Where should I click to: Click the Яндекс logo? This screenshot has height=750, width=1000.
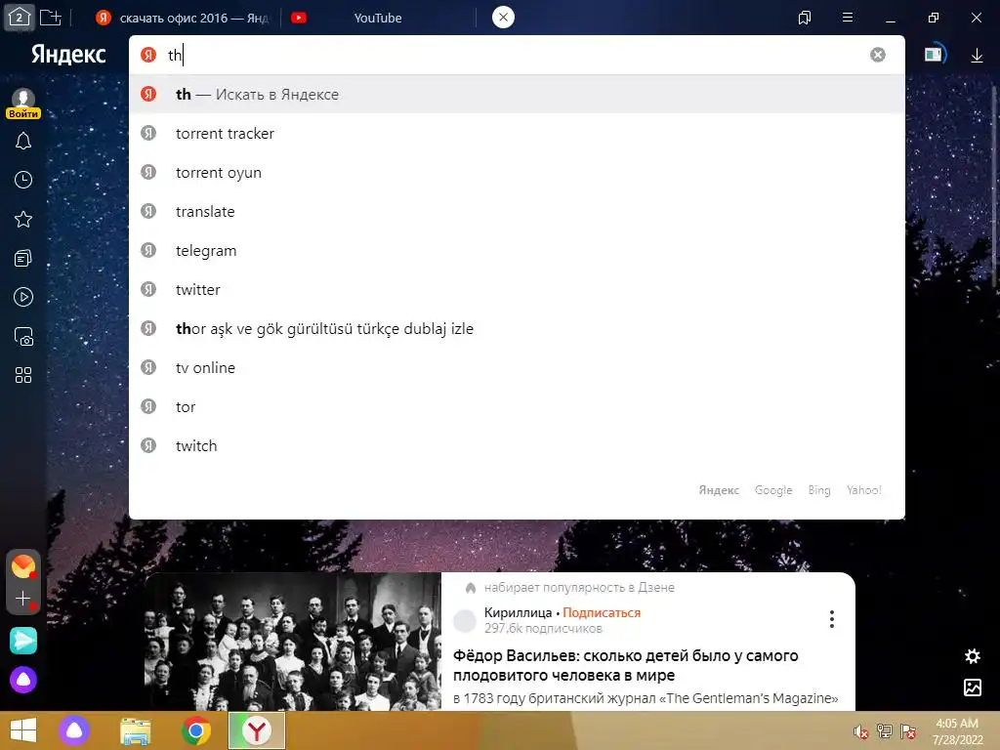(x=68, y=55)
